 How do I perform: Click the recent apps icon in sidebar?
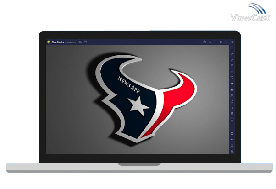(x=232, y=151)
